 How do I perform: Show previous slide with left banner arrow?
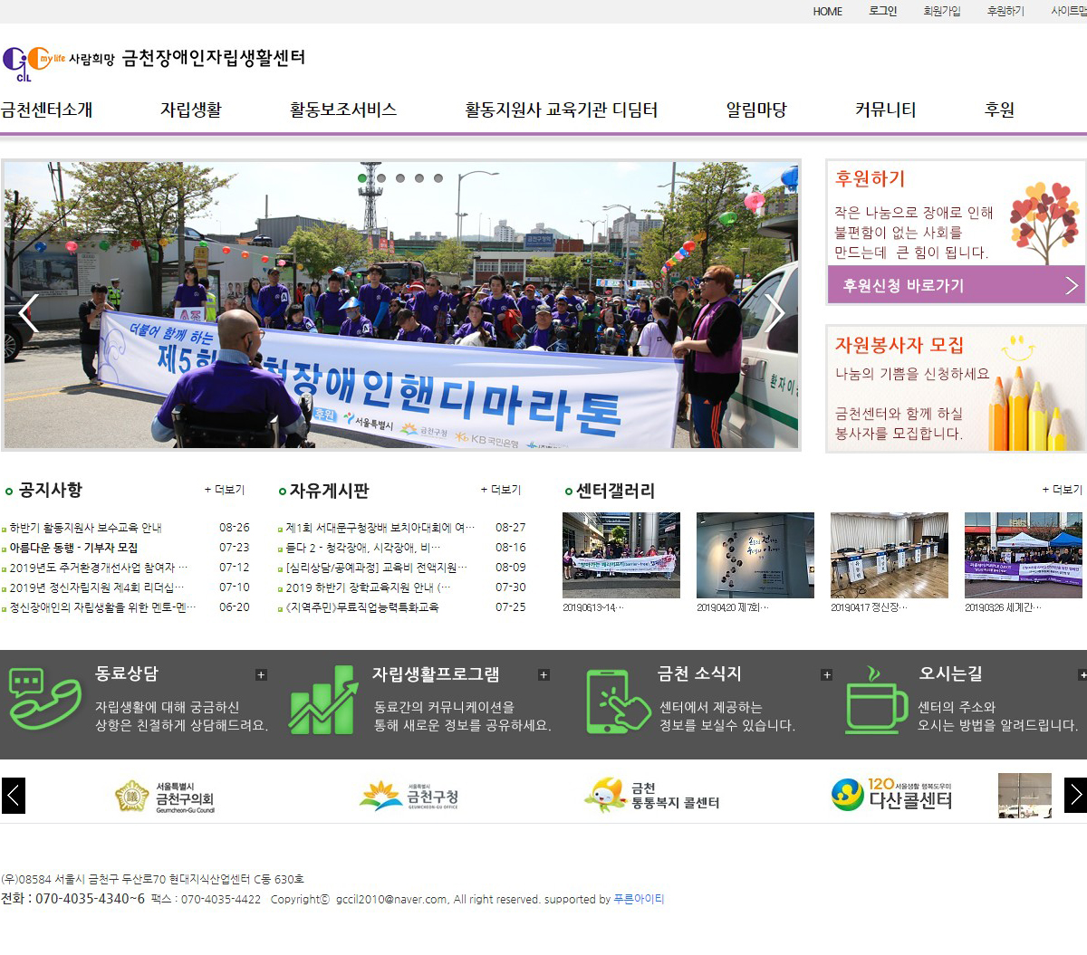pos(28,313)
